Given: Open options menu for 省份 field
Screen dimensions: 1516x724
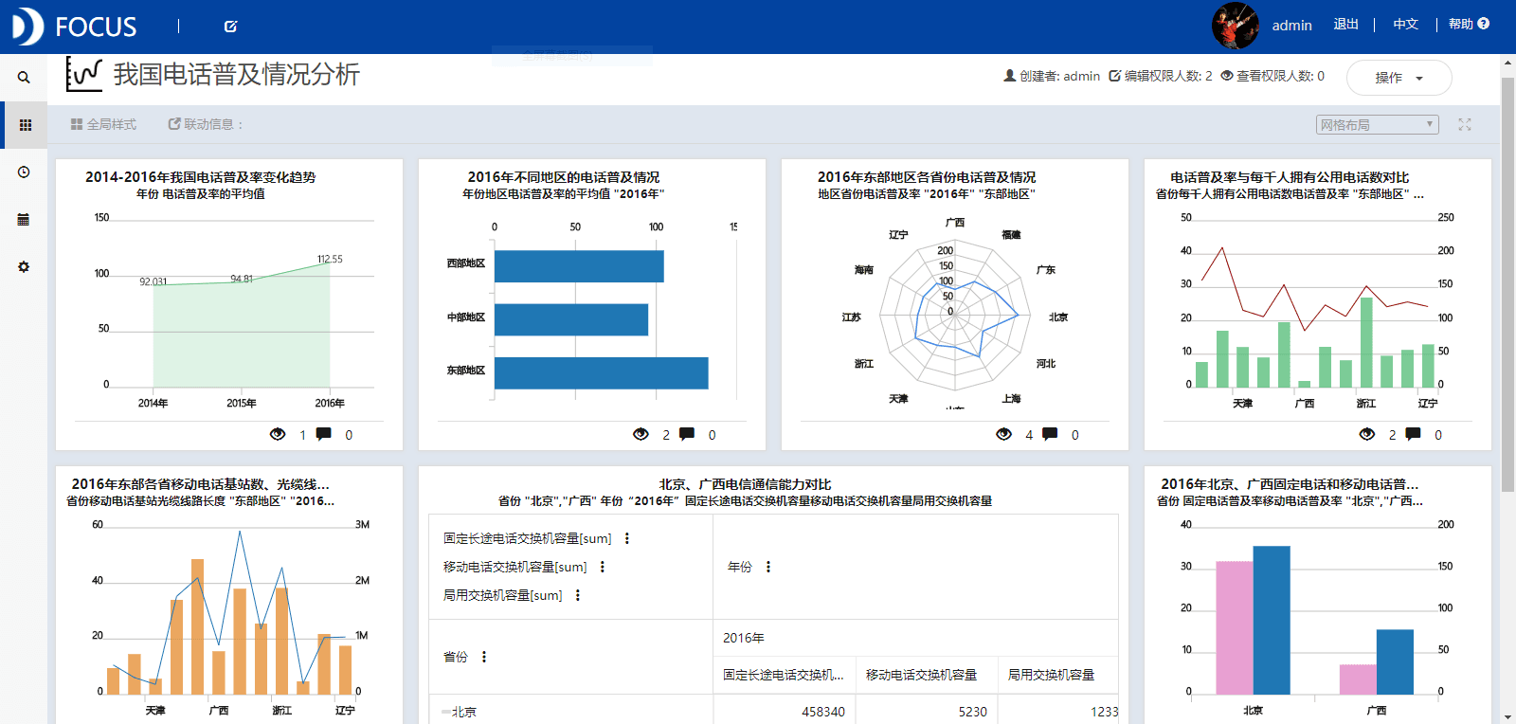Looking at the screenshot, I should (483, 657).
